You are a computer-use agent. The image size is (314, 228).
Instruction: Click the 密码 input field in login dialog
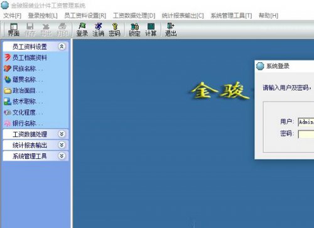click(x=306, y=134)
